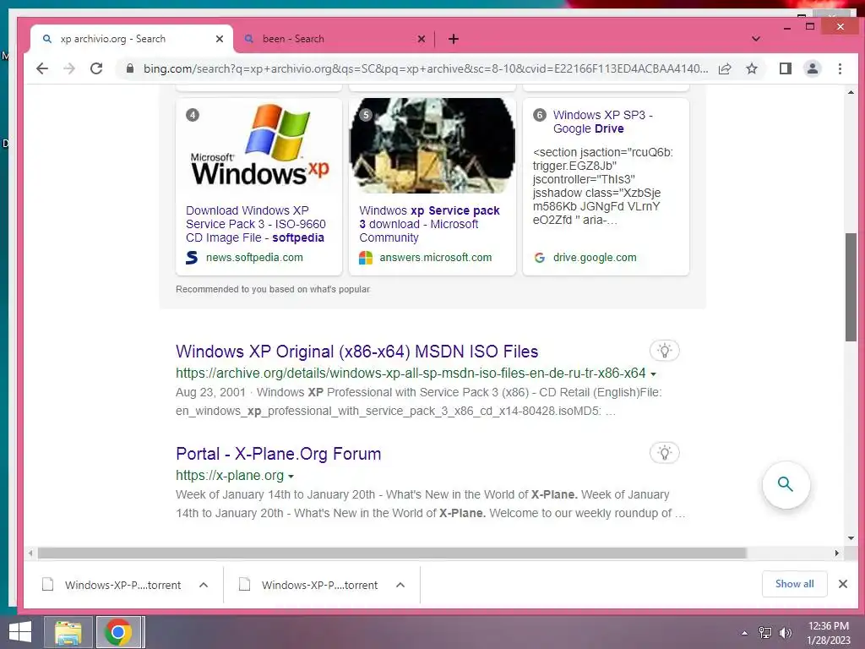Screen dimensions: 865x649
Task: Open the Windows Start menu
Action: (20, 632)
